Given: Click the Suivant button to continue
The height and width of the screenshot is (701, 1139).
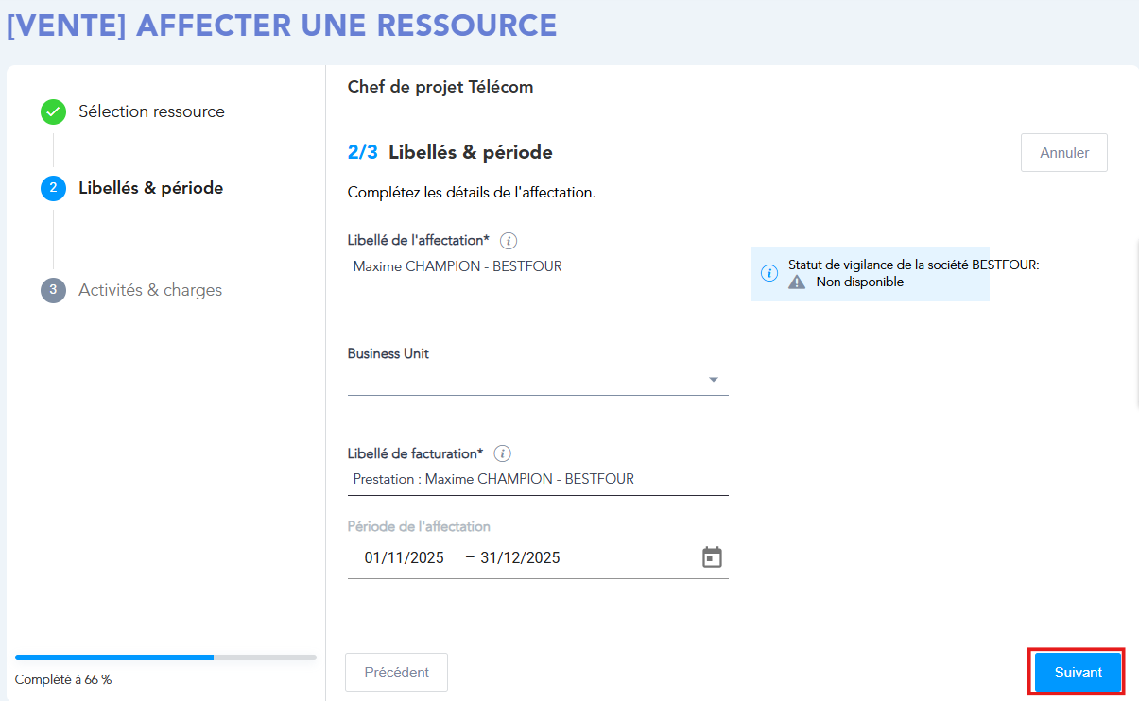Looking at the screenshot, I should coord(1078,673).
